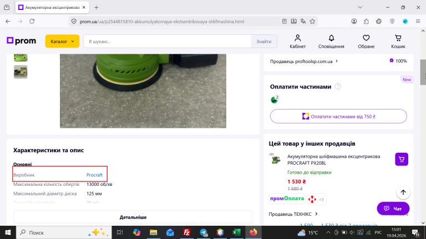Click the Nova Poshta delivery icon
This screenshot has height=239, width=426.
point(312,199)
